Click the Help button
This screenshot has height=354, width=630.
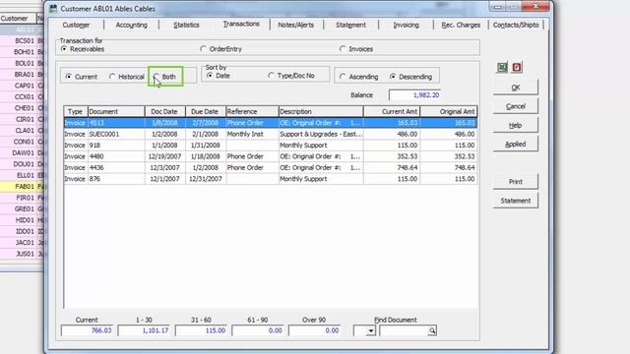pos(516,125)
